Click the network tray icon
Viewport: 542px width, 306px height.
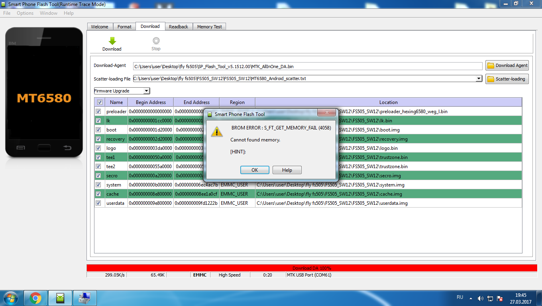coord(490,298)
